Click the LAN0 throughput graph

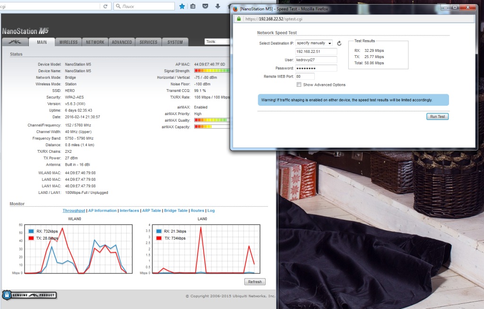click(x=206, y=249)
